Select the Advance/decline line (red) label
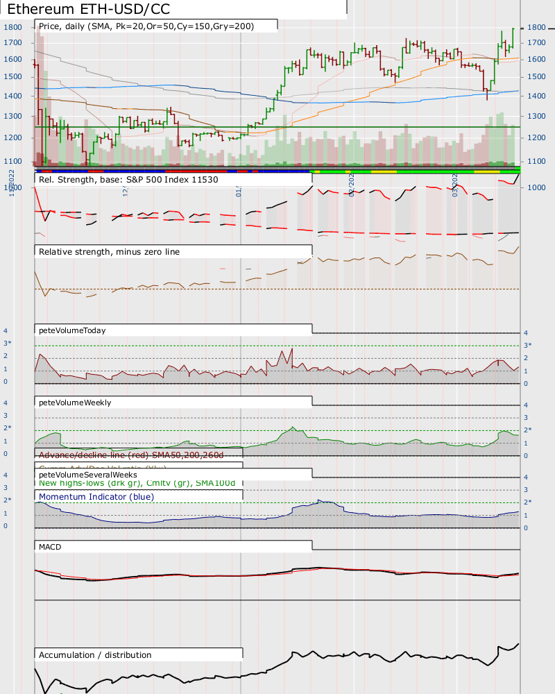Screen dimensions: 555x694 pyautogui.click(x=131, y=455)
